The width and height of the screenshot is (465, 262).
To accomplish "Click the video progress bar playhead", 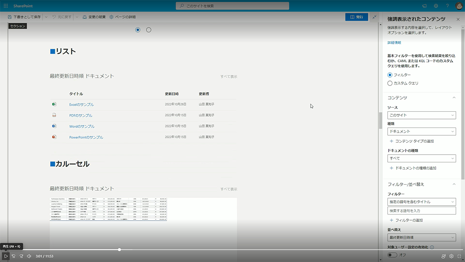I will pyautogui.click(x=119, y=250).
